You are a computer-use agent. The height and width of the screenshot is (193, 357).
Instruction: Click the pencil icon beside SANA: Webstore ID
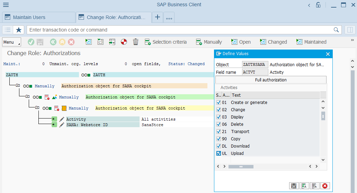tap(62, 125)
